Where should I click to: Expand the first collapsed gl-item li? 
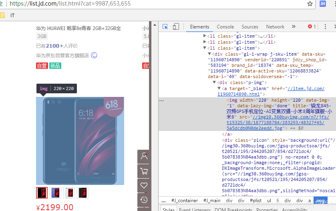pyautogui.click(x=205, y=36)
